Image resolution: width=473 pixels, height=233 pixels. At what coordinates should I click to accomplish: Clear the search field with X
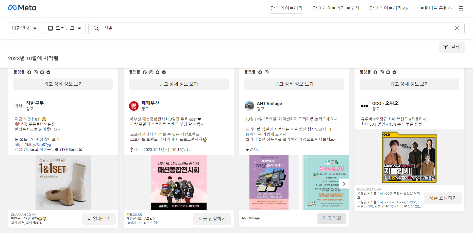(457, 28)
